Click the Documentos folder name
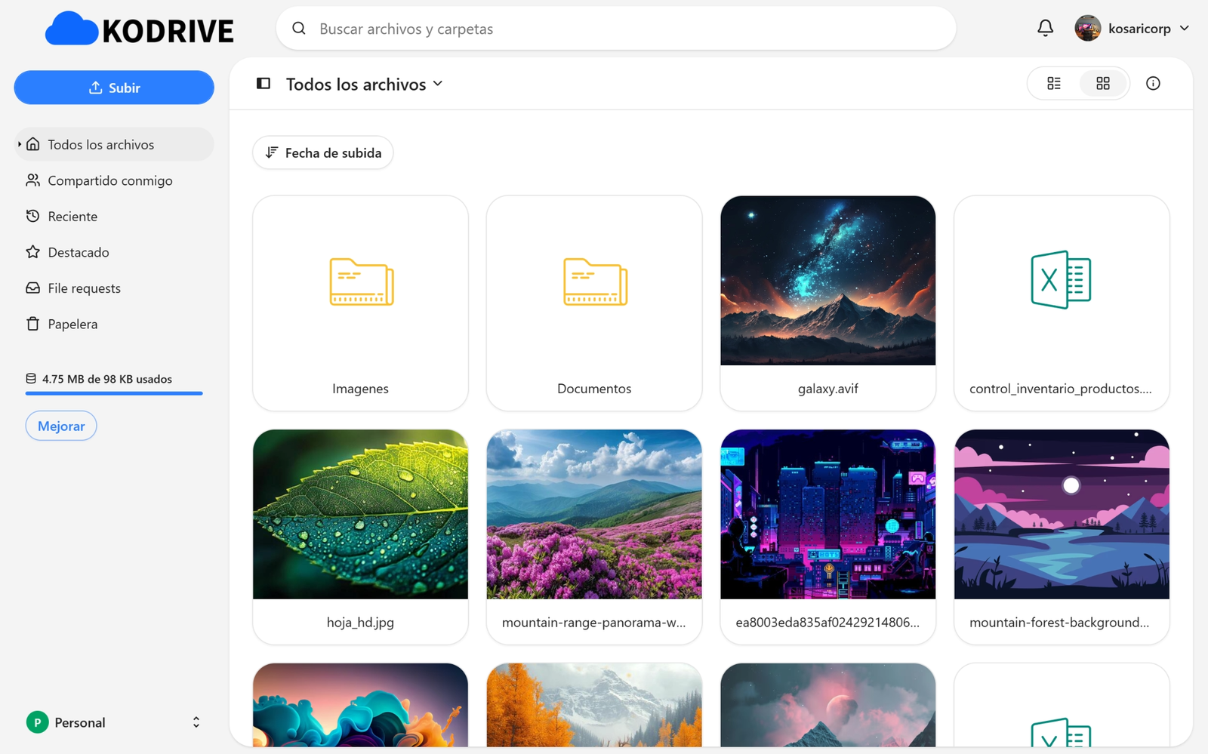Screen dimensions: 1208x754 [x=594, y=389]
